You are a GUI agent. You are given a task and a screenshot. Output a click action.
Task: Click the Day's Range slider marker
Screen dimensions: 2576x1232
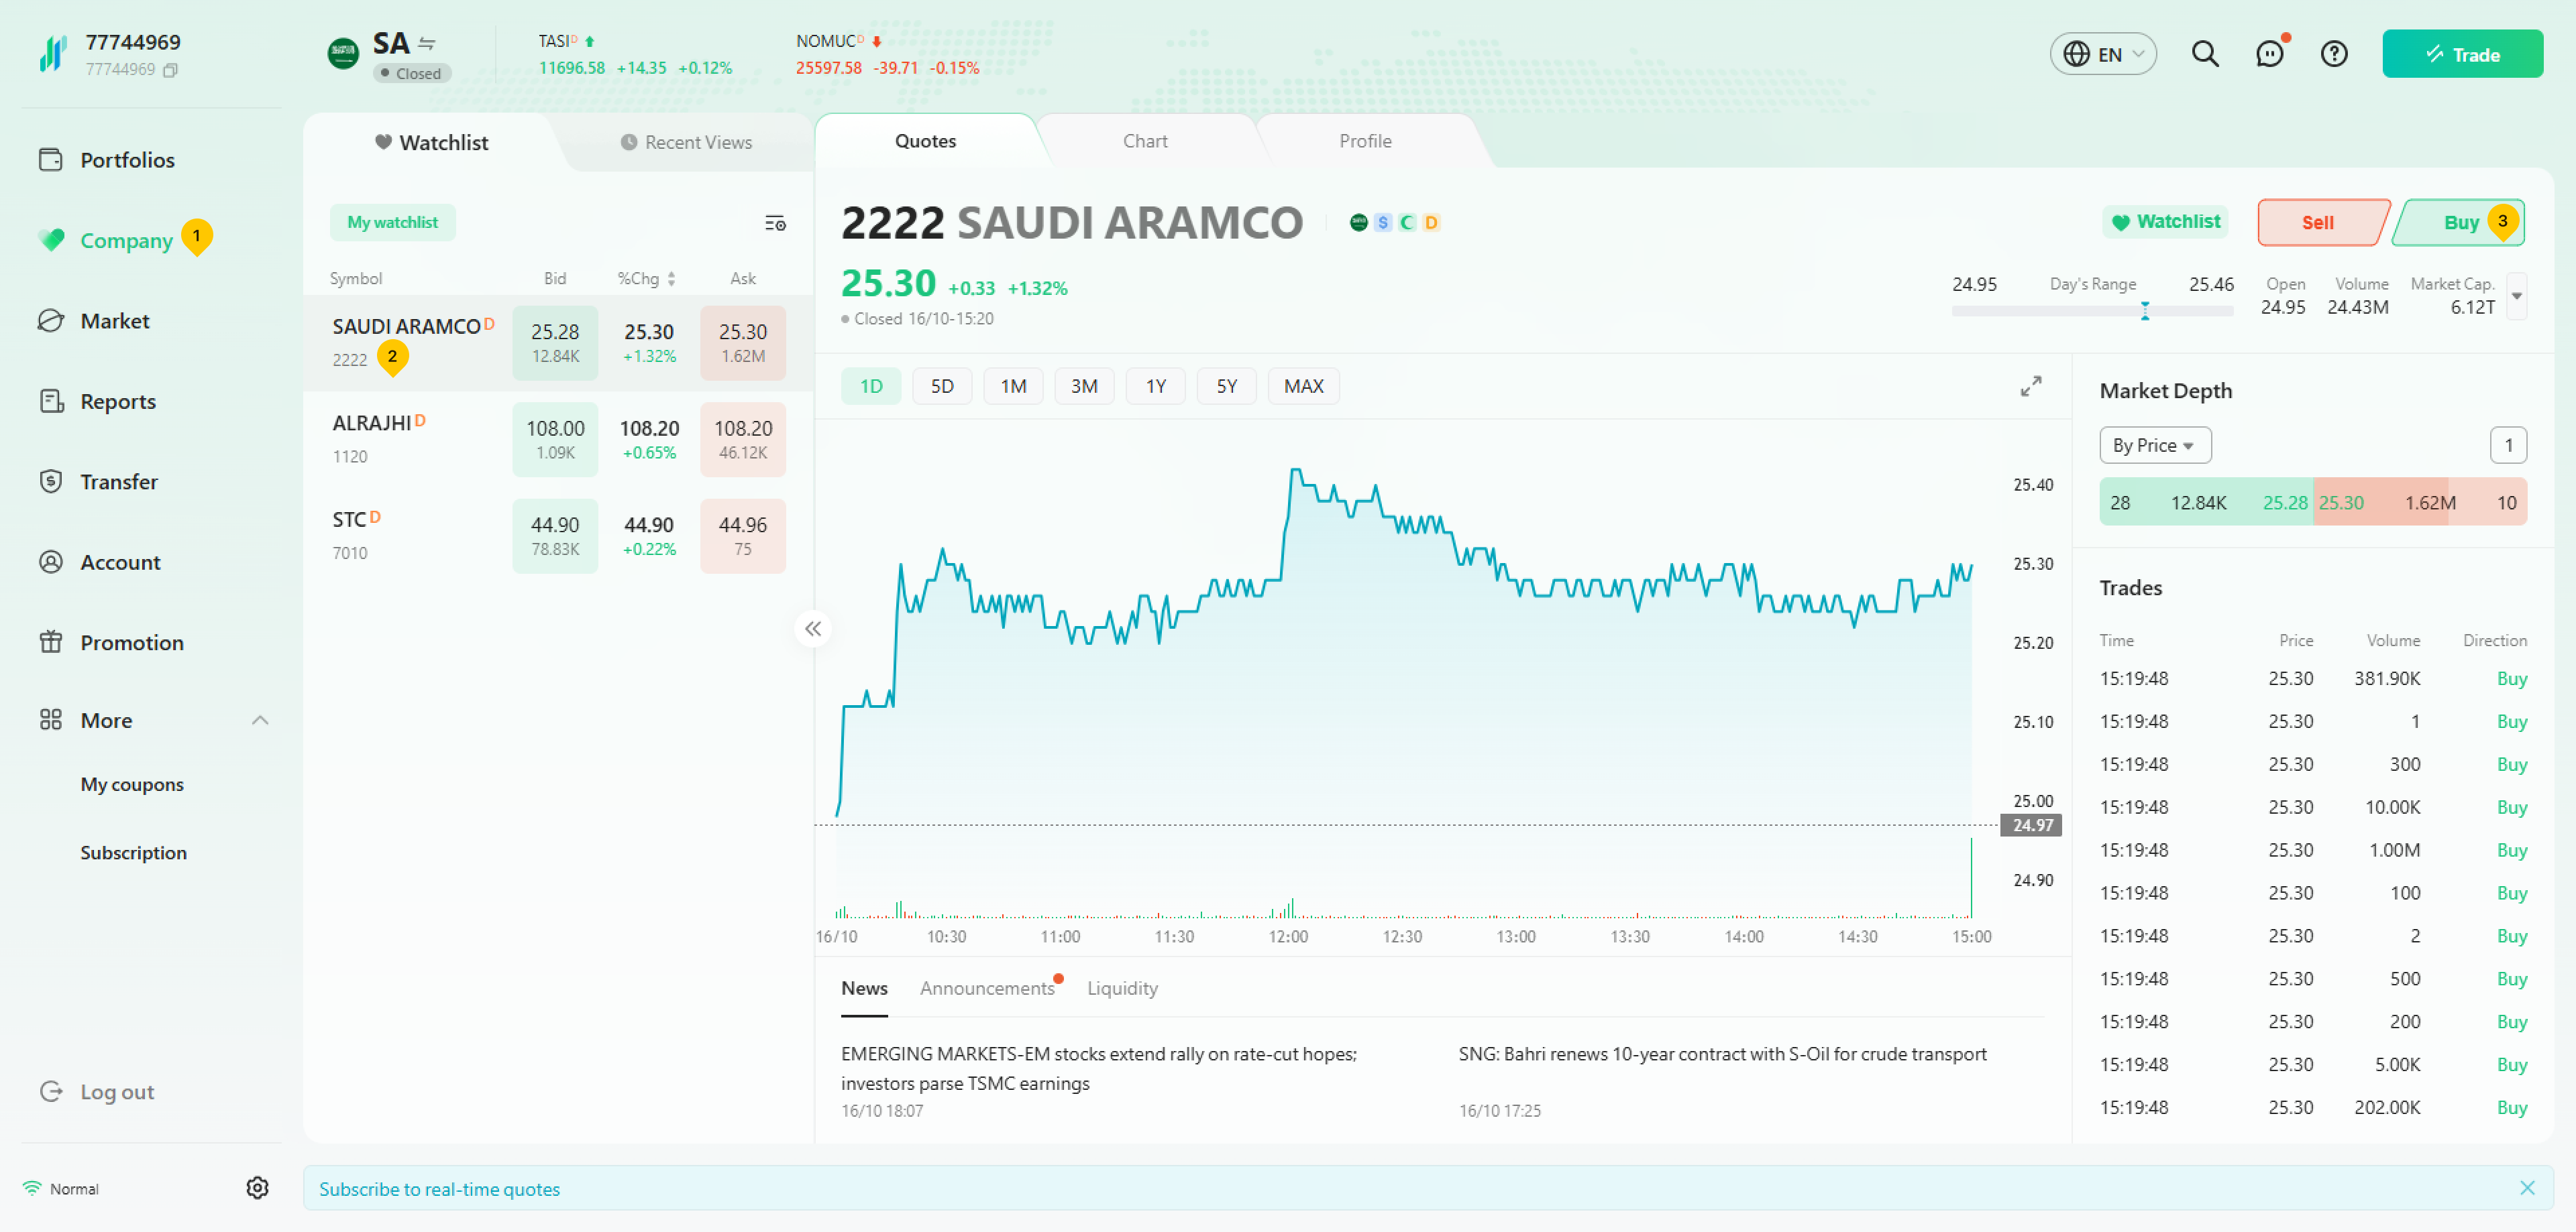(2144, 311)
